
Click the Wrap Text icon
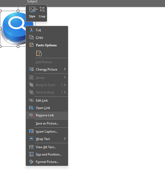[31, 139]
